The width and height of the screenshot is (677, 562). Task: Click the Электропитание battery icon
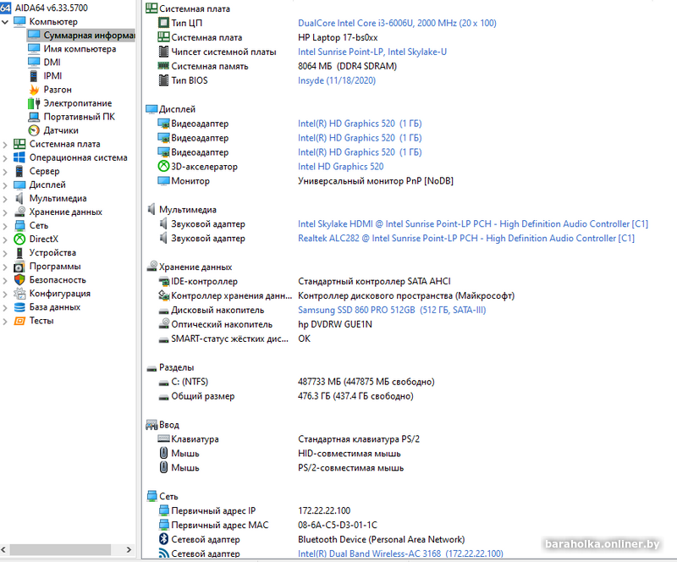(34, 103)
